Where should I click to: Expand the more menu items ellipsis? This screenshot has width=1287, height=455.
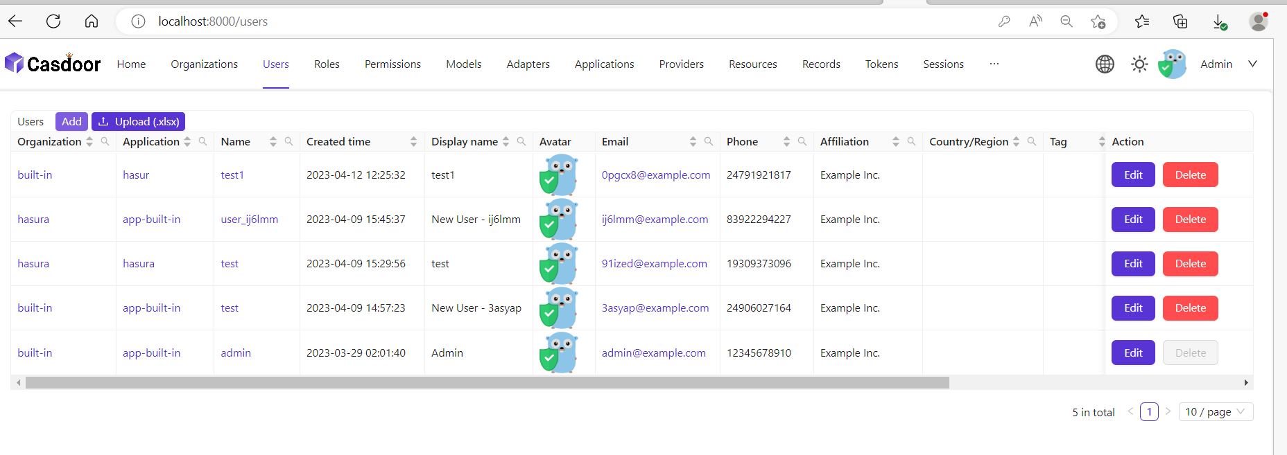(994, 64)
